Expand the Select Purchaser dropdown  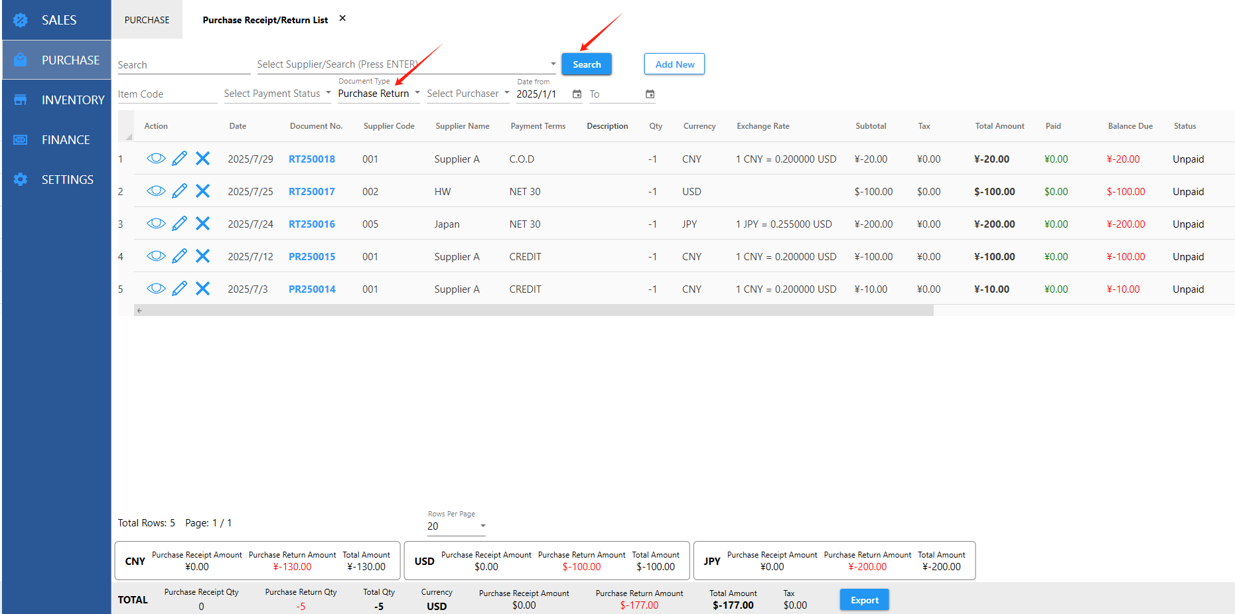click(x=468, y=94)
